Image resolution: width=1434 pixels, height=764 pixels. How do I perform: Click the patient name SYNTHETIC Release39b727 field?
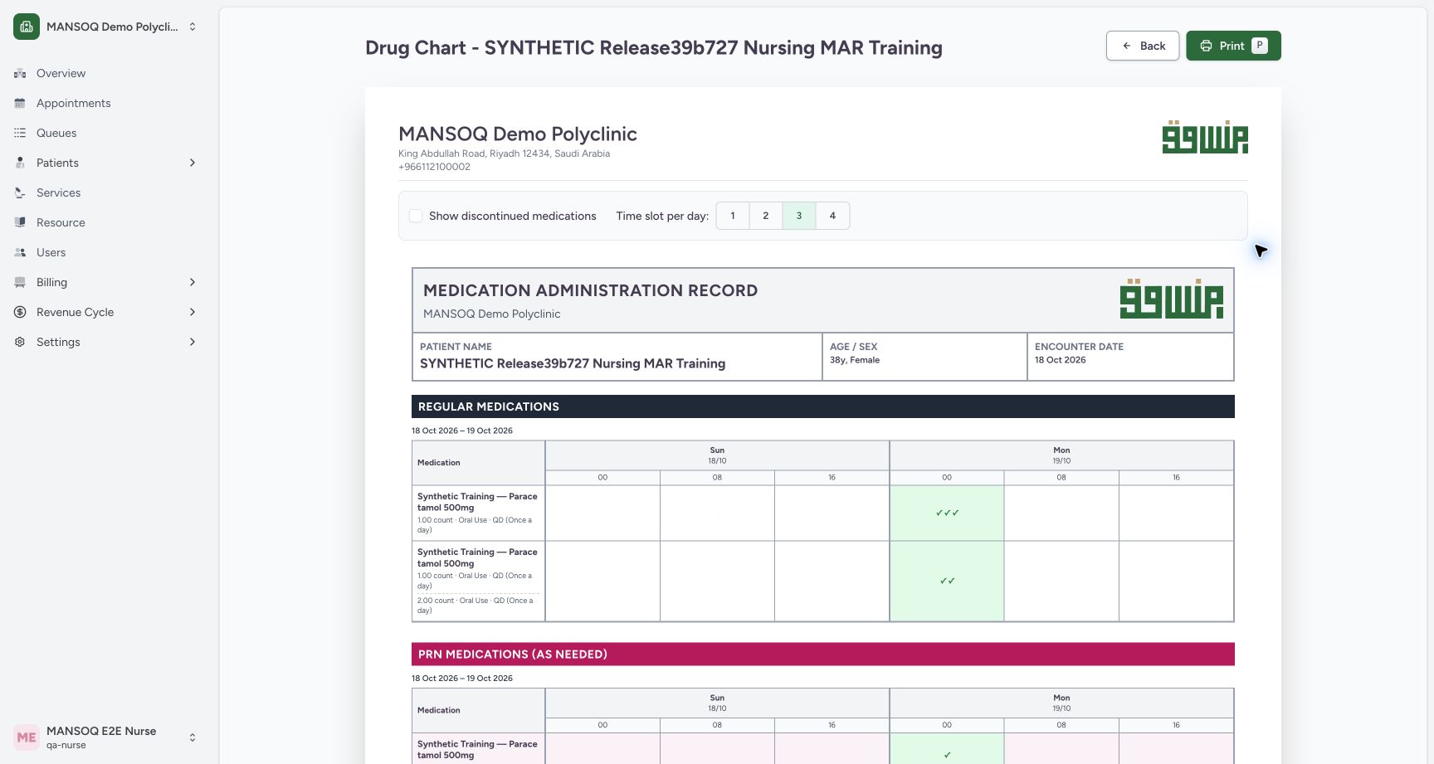point(573,363)
